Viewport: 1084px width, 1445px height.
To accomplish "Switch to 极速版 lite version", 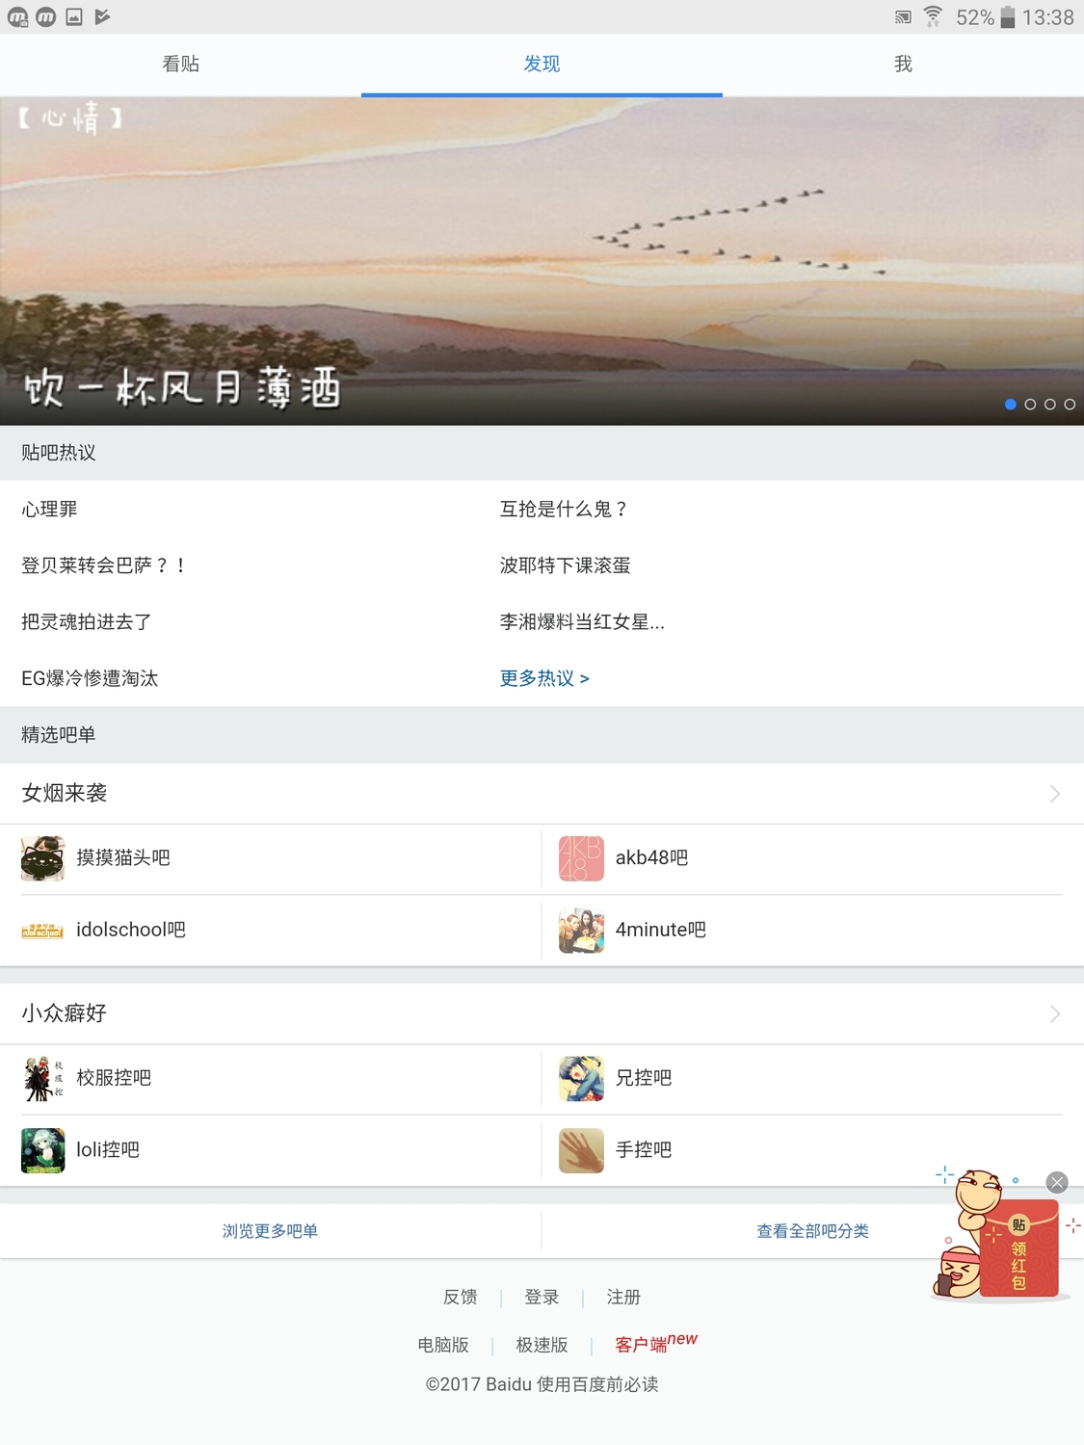I will pyautogui.click(x=542, y=1345).
